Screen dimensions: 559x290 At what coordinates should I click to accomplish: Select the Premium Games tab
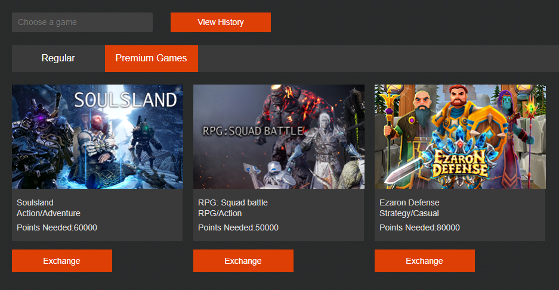tap(152, 58)
